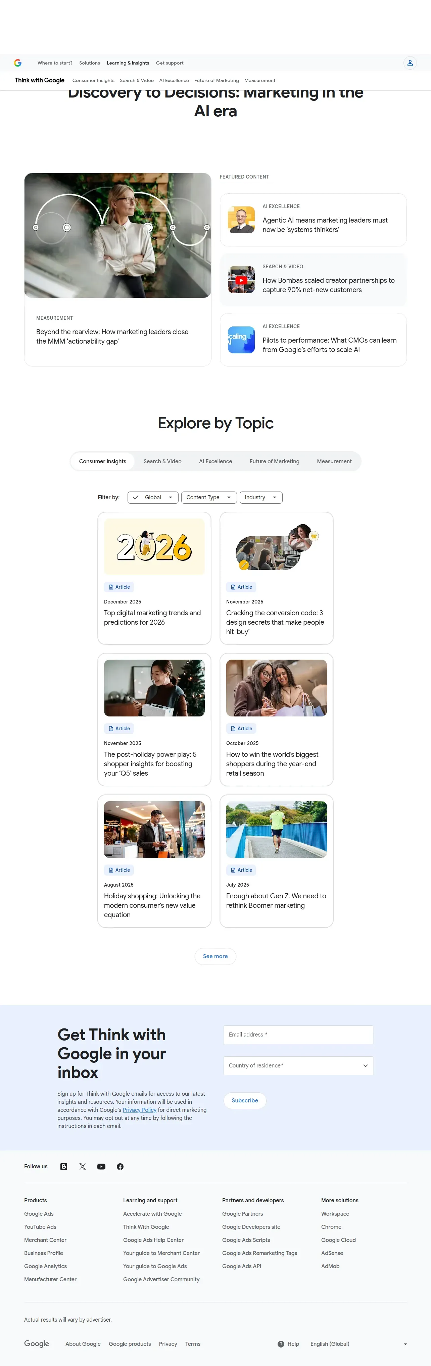
Task: Open the Agentic AI systems thinkers article
Action: coord(313,220)
